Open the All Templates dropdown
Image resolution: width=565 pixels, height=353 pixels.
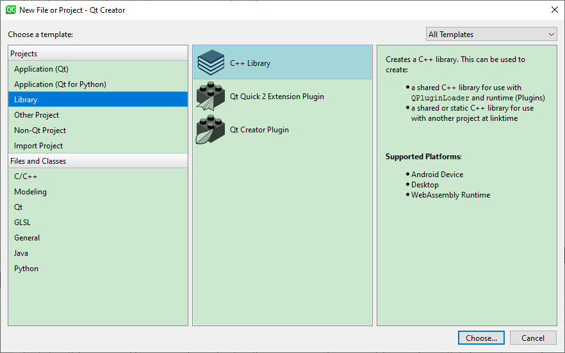tap(491, 34)
